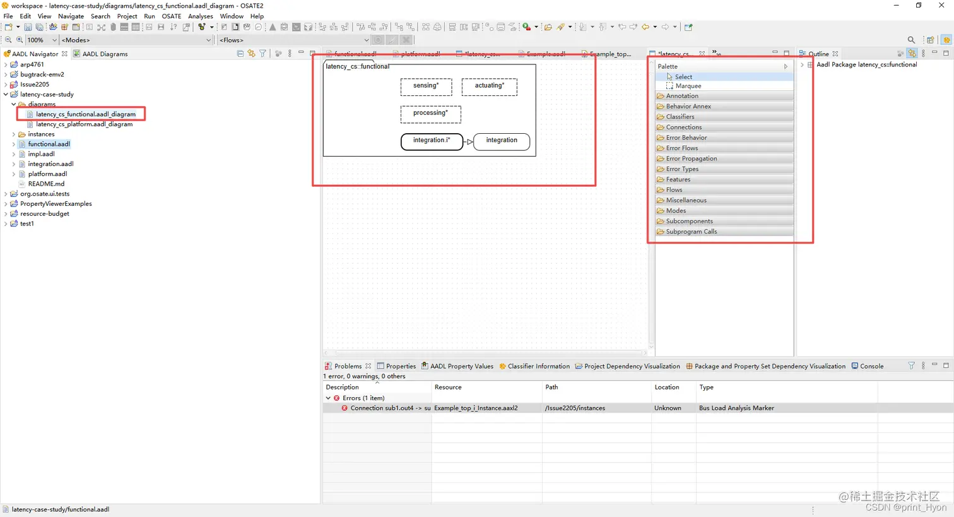Open the Analyses menu
Viewport: 954px width, 517px height.
click(201, 16)
